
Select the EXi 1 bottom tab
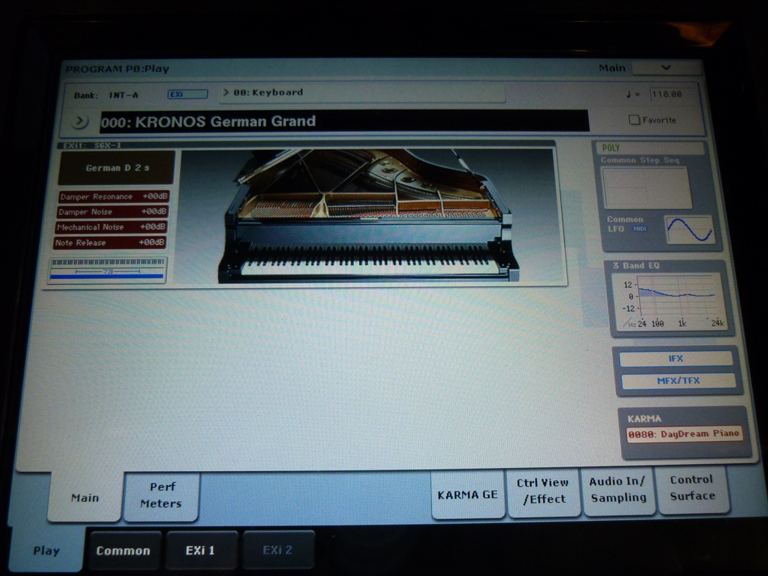[x=201, y=550]
